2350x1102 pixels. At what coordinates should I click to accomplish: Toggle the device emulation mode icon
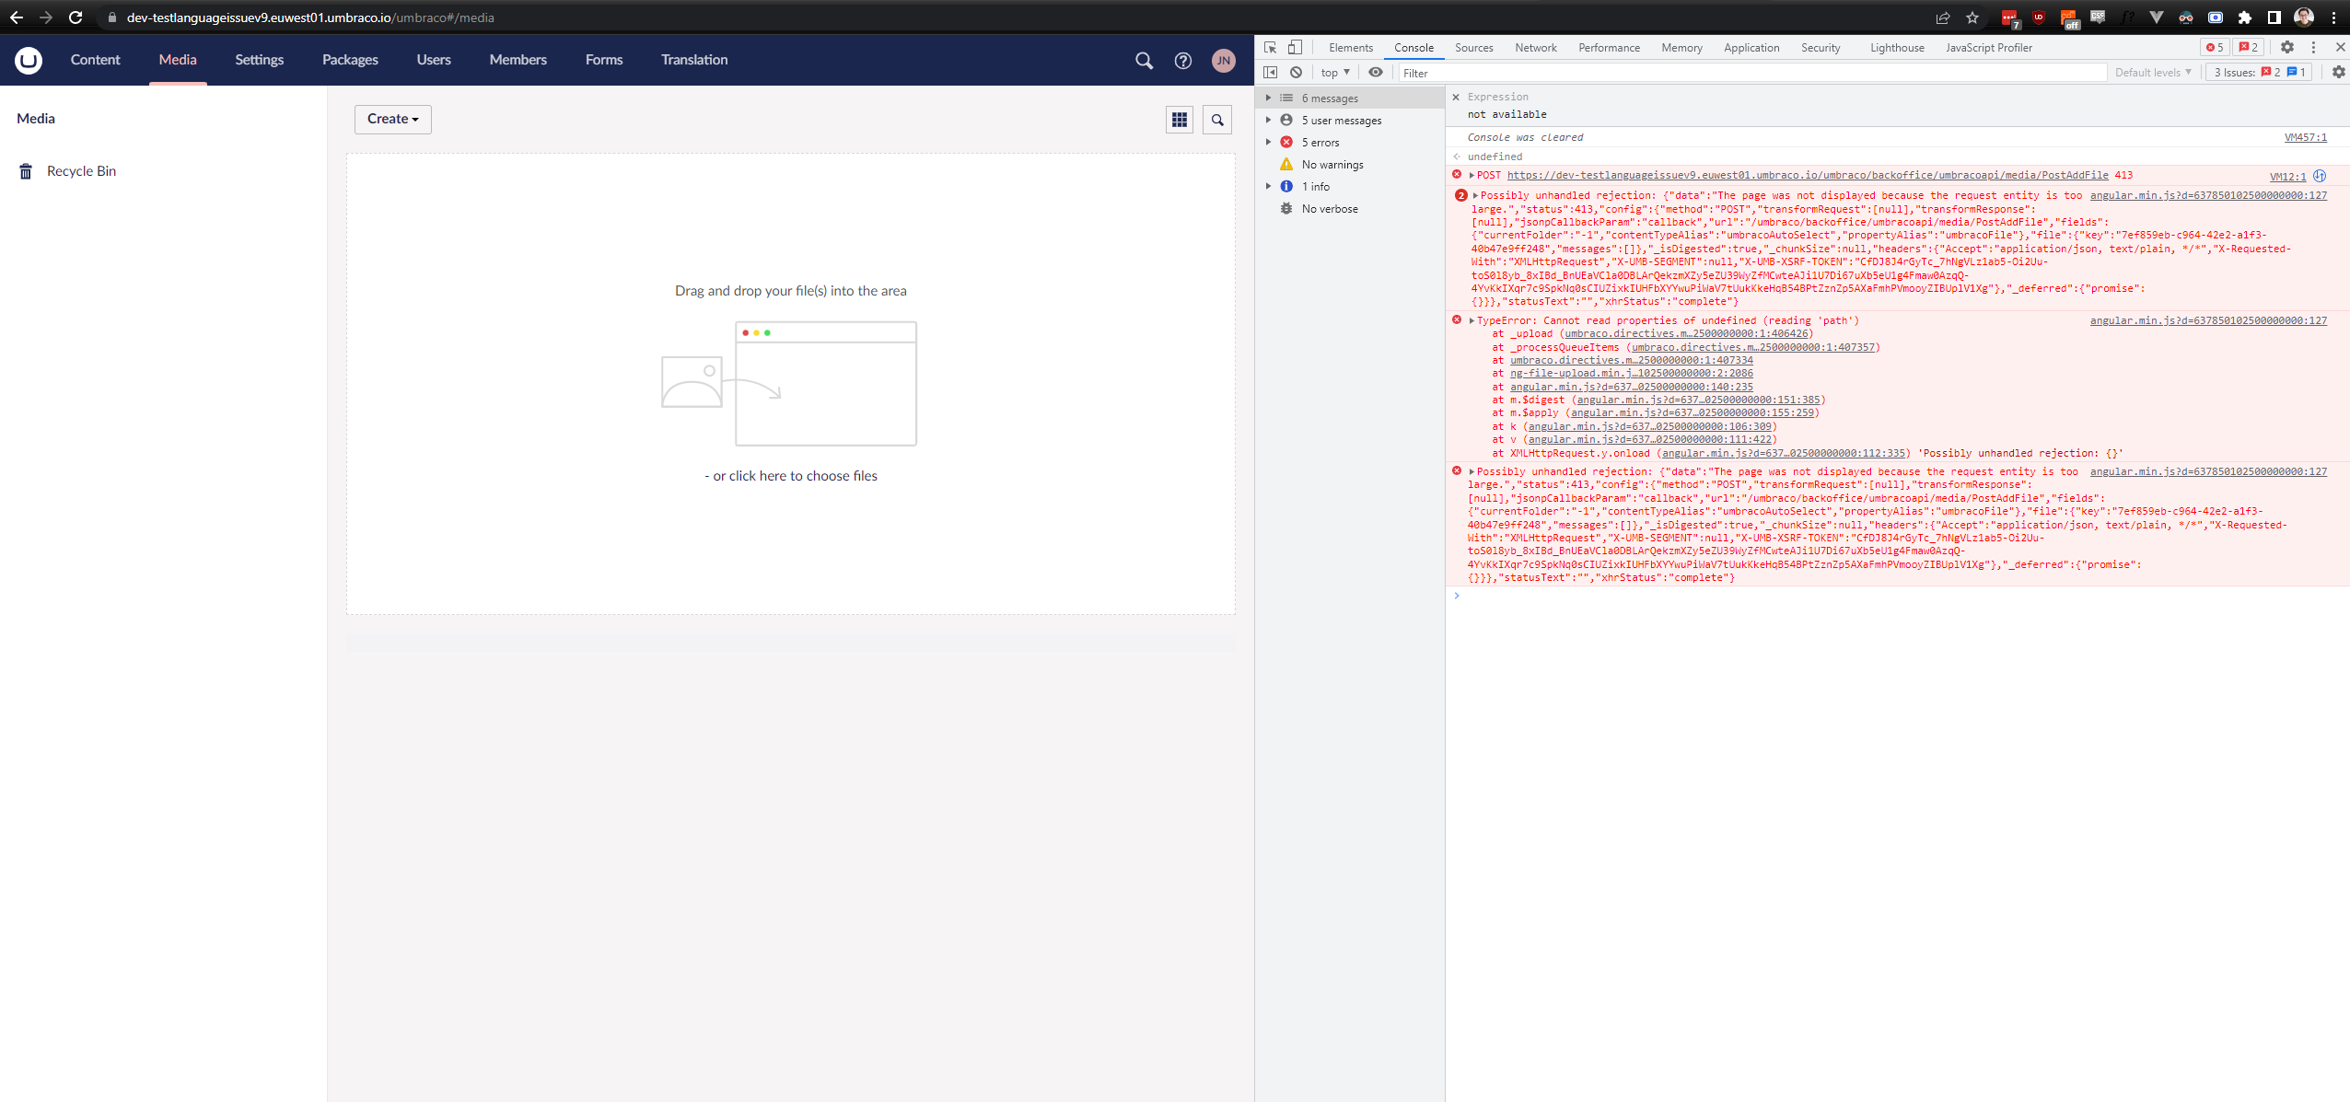(1296, 47)
